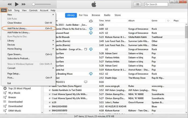Click the playlist icon beside Breeze
This screenshot has height=118, width=188.
(5, 97)
